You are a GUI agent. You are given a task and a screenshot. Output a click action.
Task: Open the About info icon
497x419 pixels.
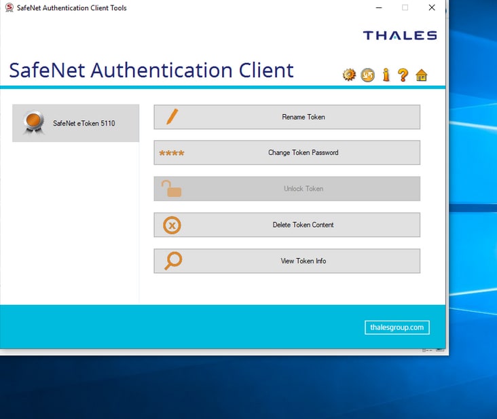pyautogui.click(x=386, y=75)
